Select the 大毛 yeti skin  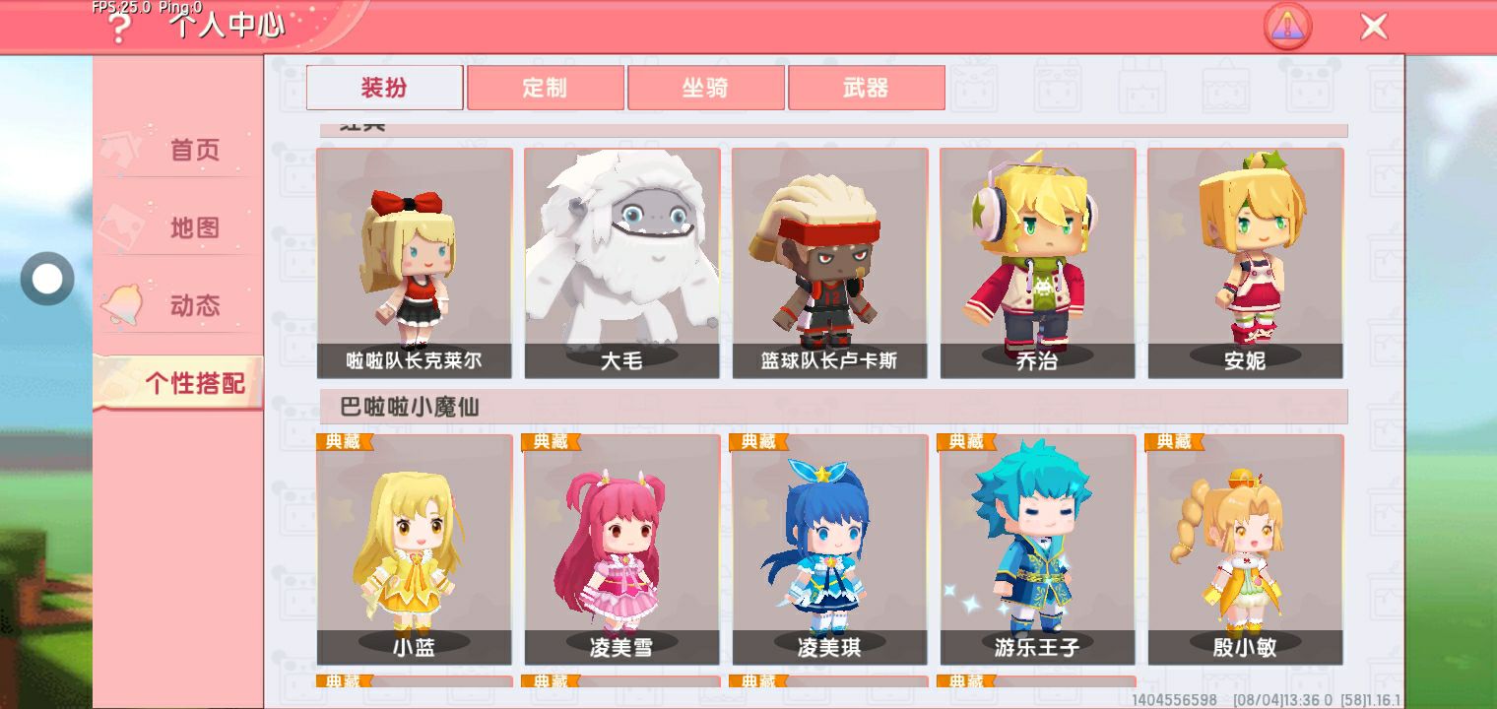click(622, 263)
